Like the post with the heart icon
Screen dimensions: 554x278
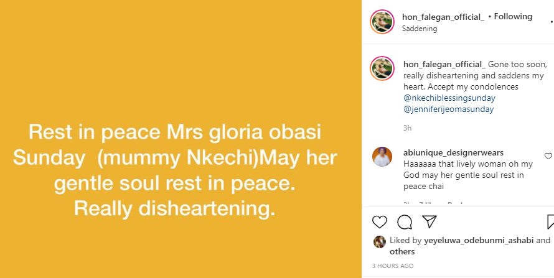pos(380,222)
